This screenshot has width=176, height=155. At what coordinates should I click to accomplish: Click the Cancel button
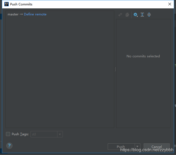[x=157, y=147]
